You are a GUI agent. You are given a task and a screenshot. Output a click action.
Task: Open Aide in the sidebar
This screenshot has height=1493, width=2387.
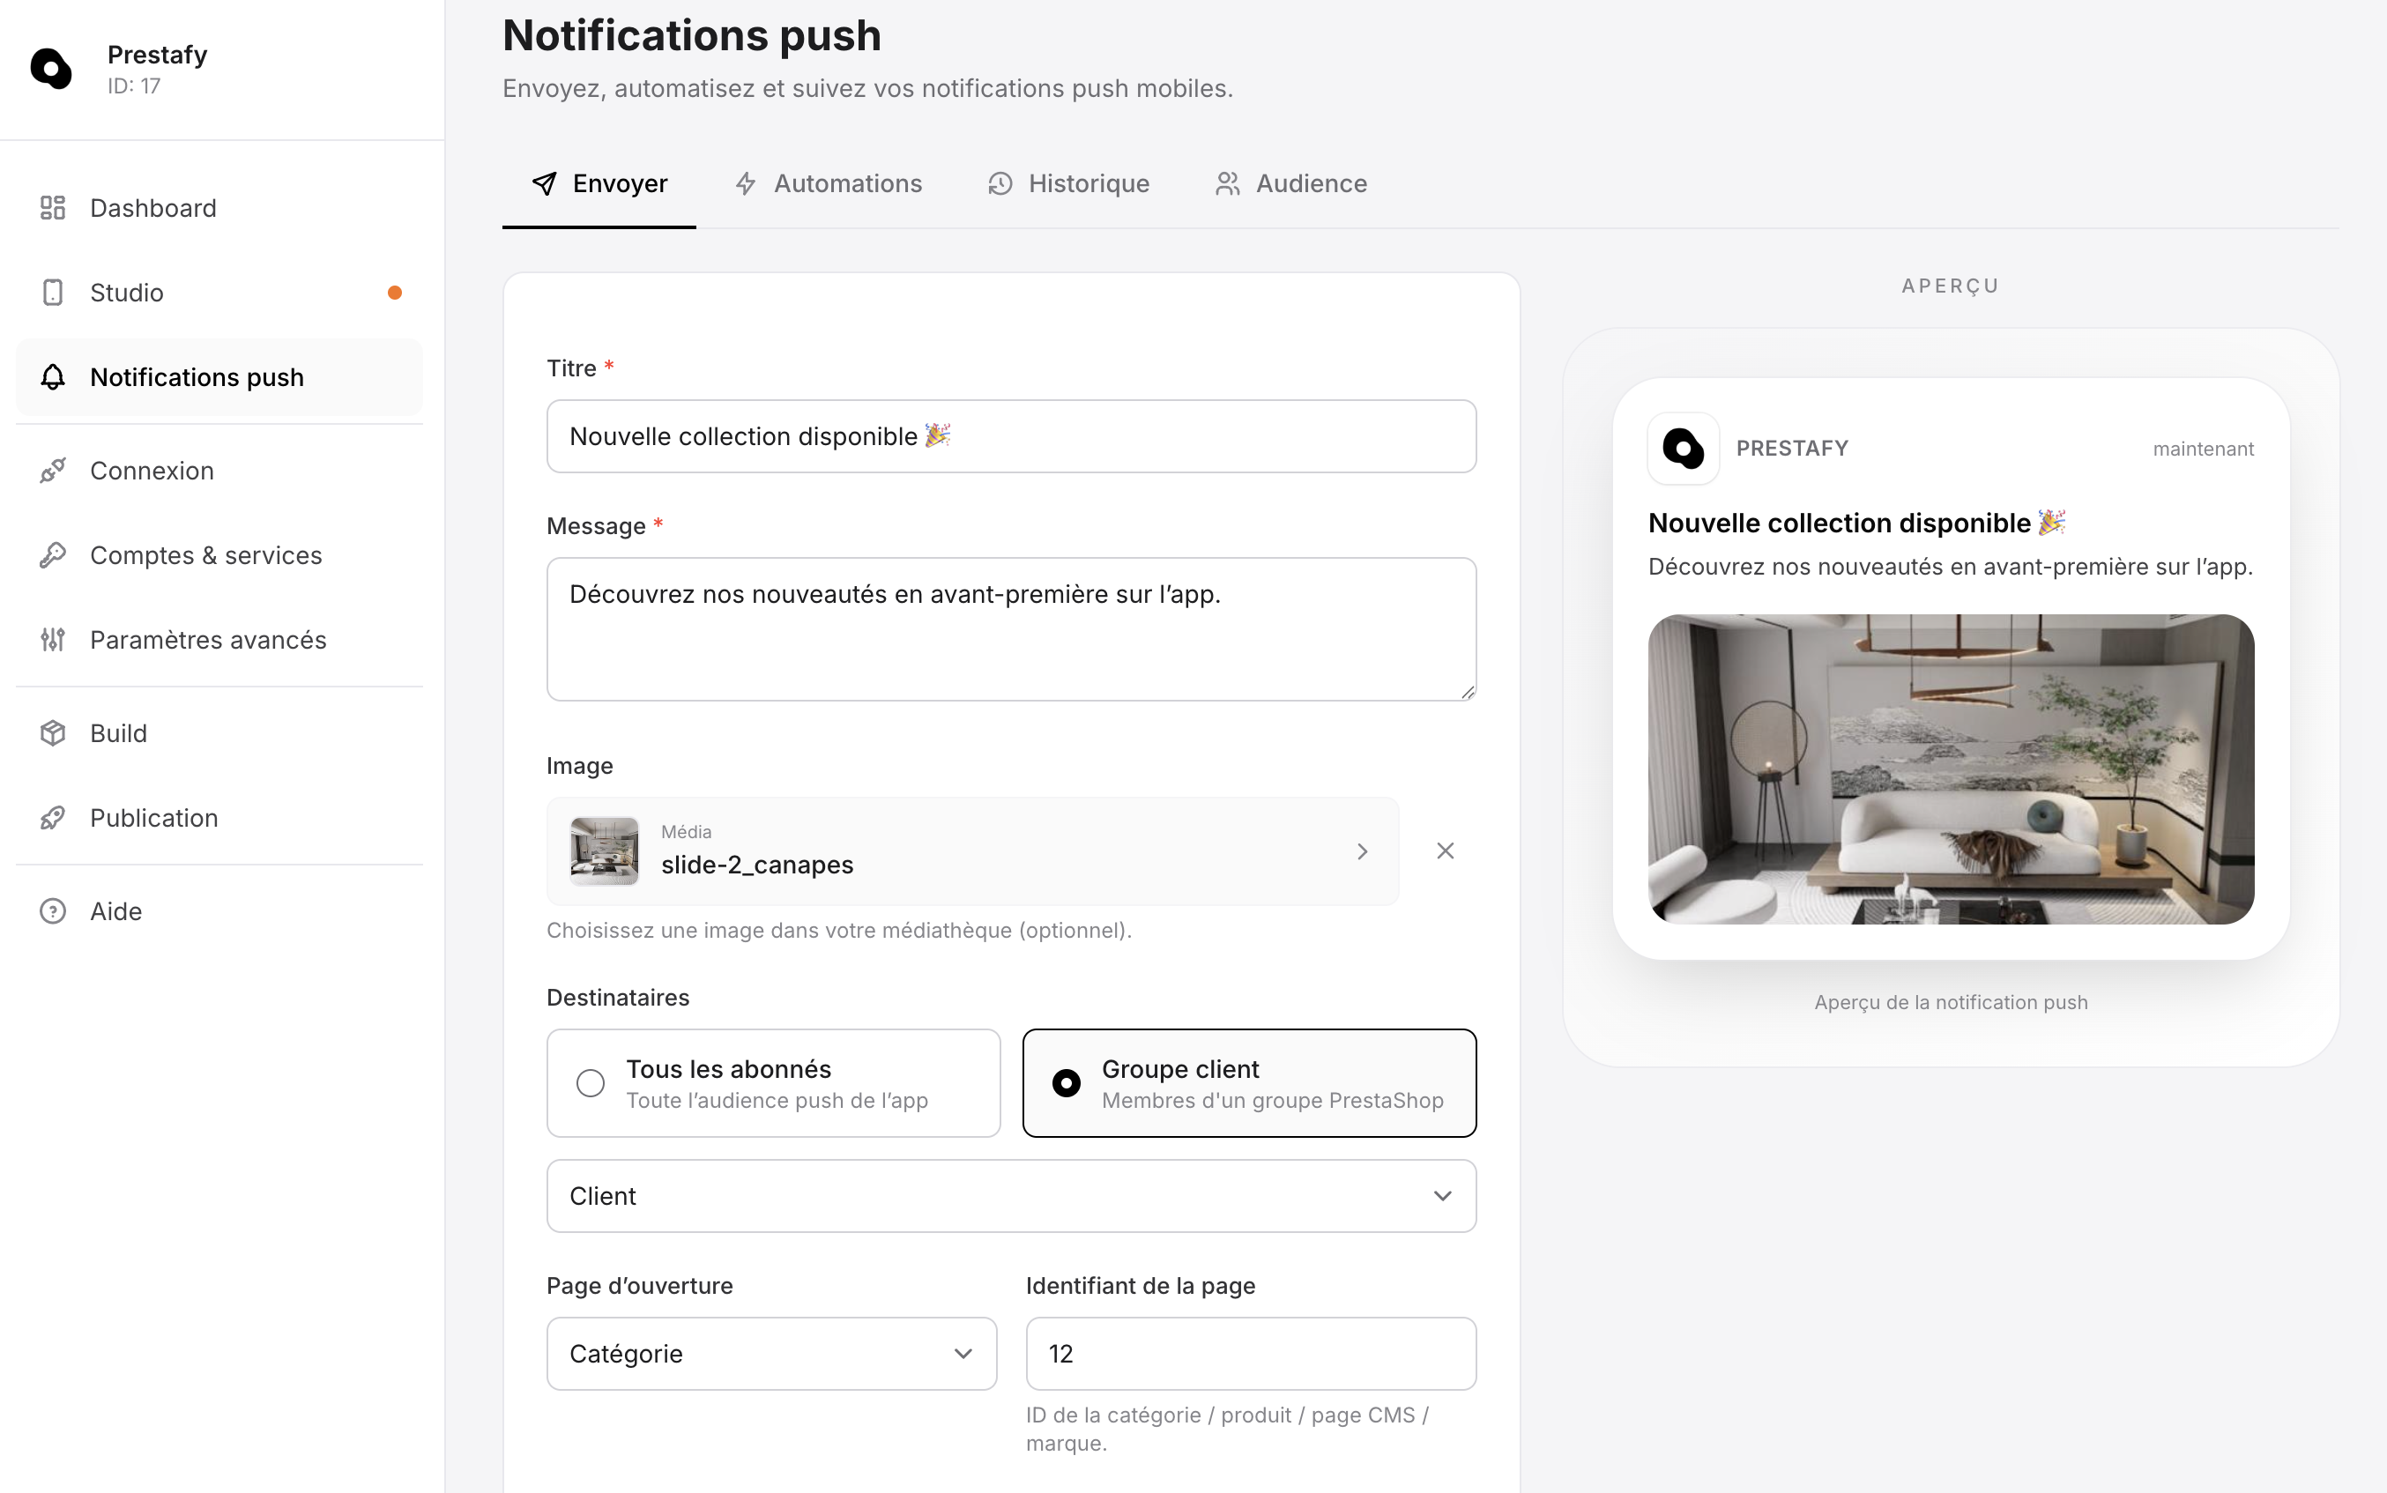[219, 910]
